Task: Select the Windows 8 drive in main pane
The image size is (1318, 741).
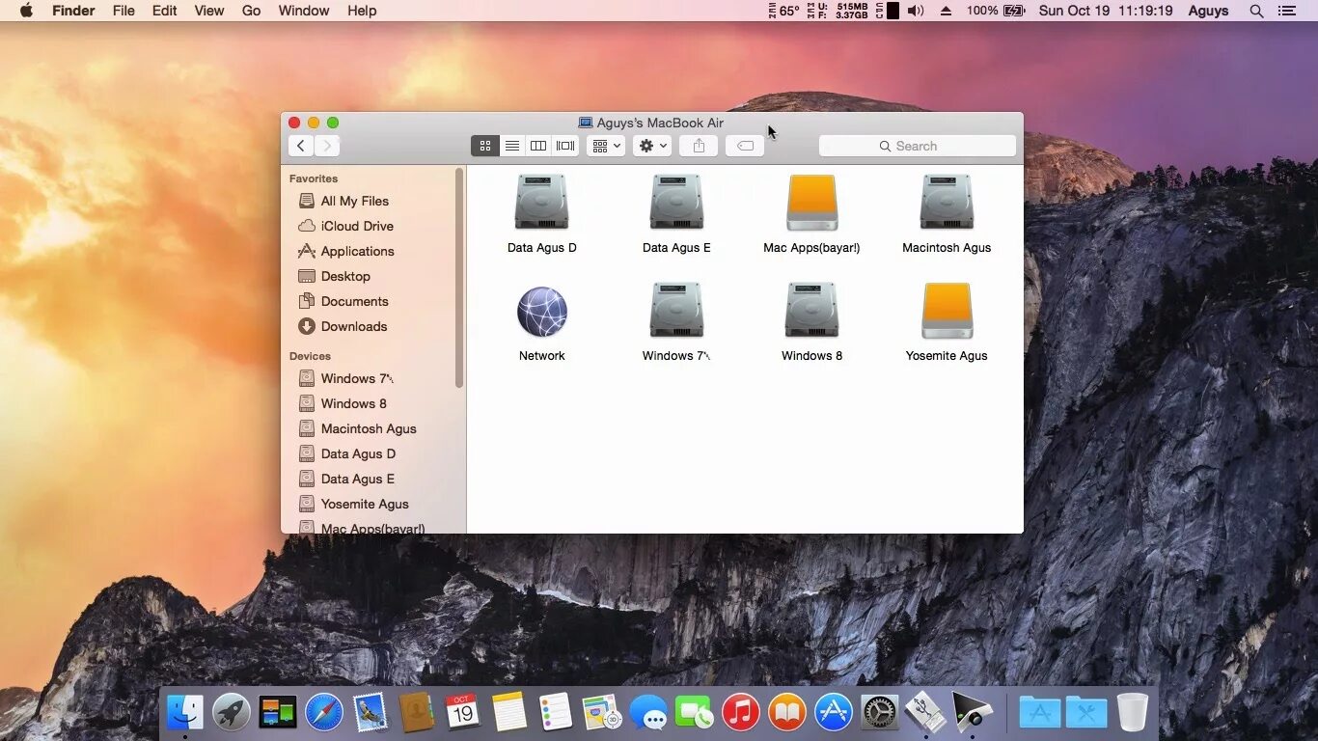Action: [x=811, y=311]
